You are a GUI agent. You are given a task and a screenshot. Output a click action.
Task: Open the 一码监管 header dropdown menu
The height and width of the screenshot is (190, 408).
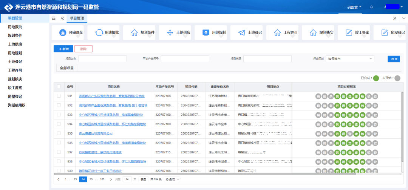[x=352, y=7]
